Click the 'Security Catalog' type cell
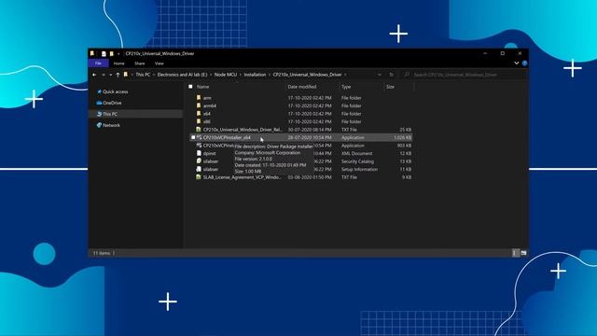Viewport: 597px width, 336px height. tap(357, 161)
